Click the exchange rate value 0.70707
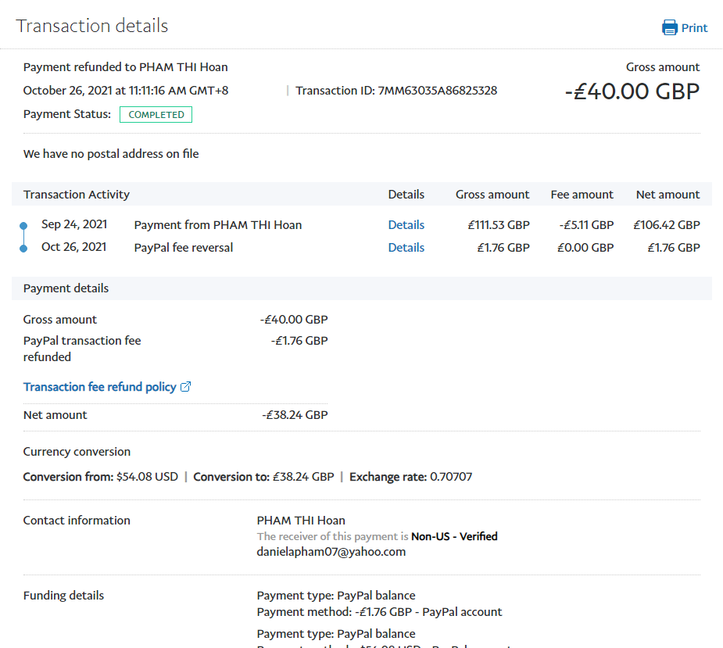The image size is (723, 648). pyautogui.click(x=451, y=477)
